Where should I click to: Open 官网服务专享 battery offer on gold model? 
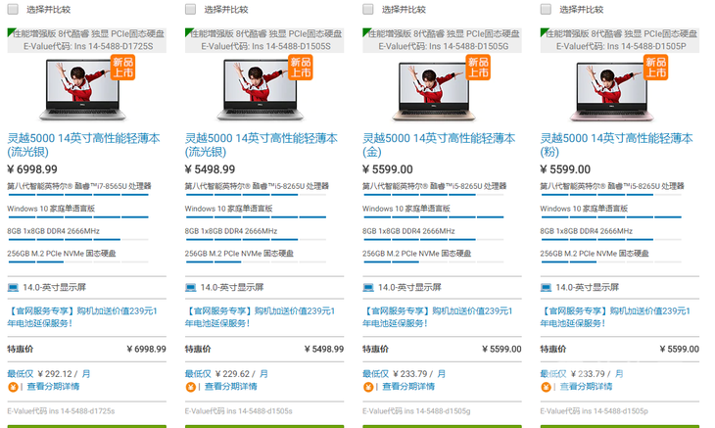438,316
